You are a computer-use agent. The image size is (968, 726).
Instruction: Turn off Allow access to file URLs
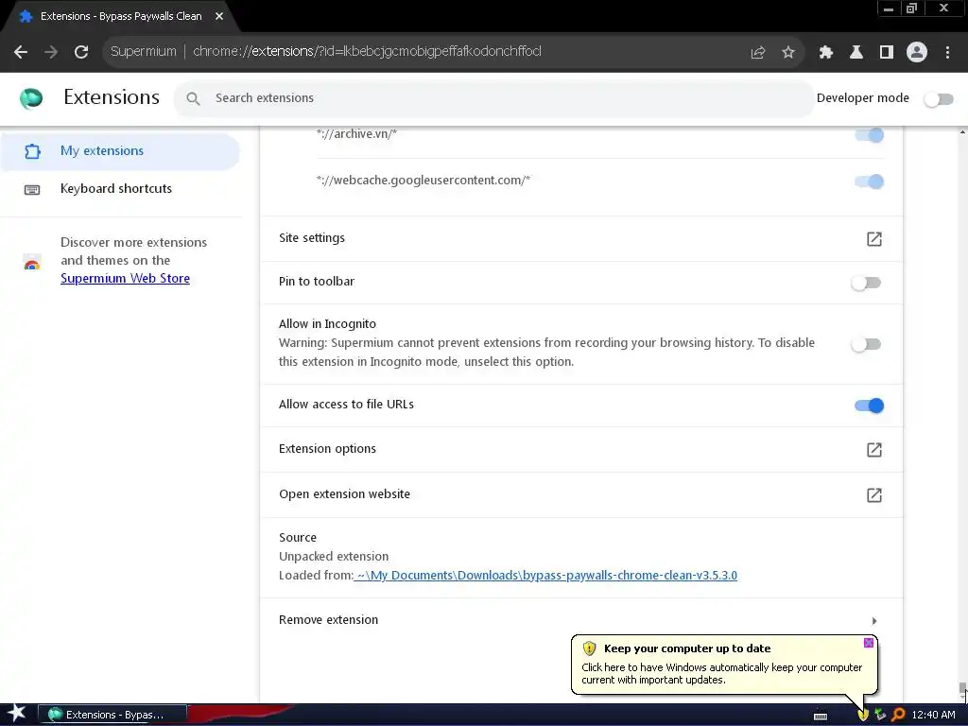pyautogui.click(x=870, y=406)
